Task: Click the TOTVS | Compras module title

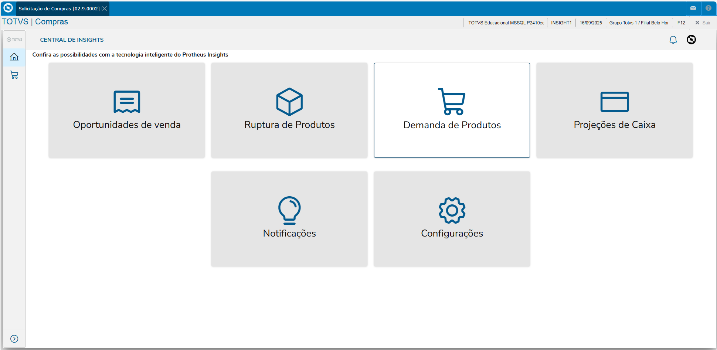Action: tap(35, 21)
